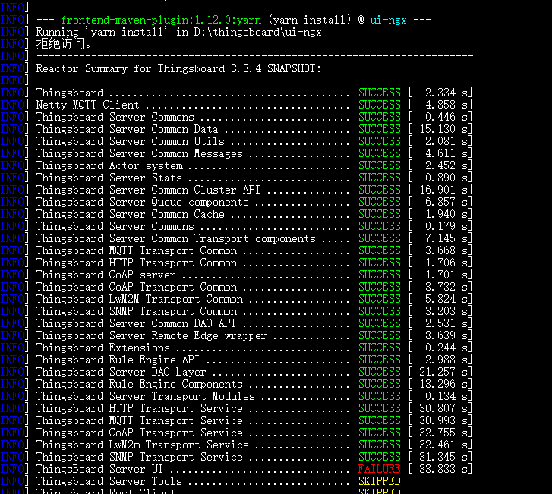The image size is (552, 494).
Task: Click 'Thingsboard MQTT Transport Service' row text
Action: (140, 420)
